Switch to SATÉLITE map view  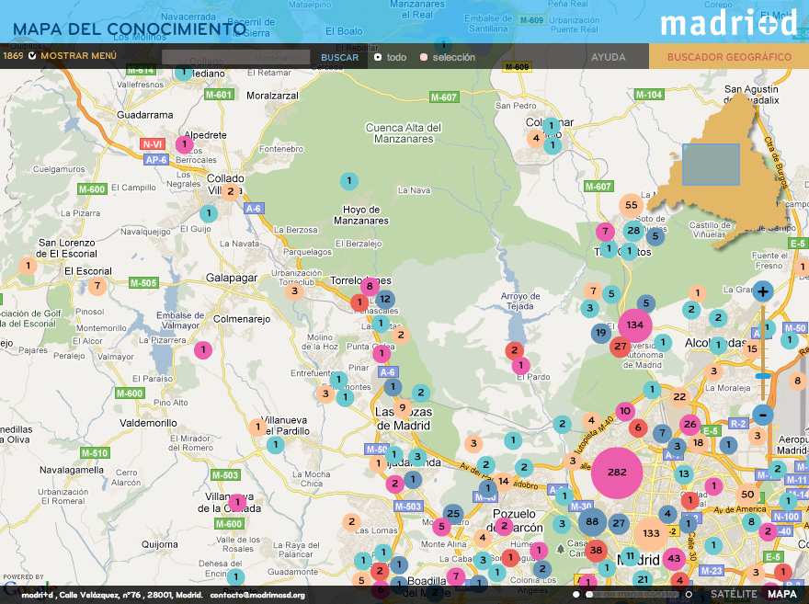coord(734,594)
